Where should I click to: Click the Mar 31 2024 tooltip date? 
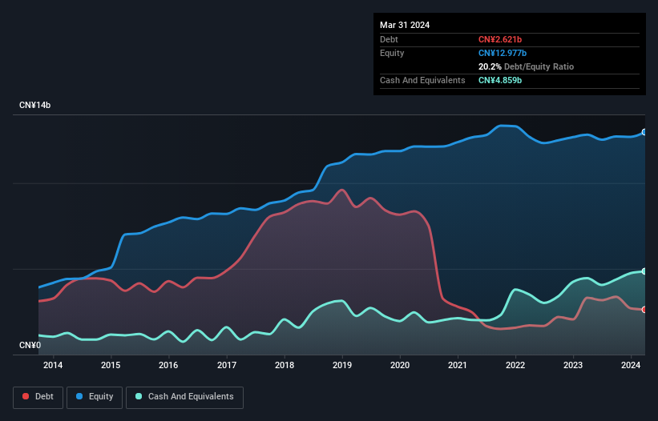(x=405, y=25)
